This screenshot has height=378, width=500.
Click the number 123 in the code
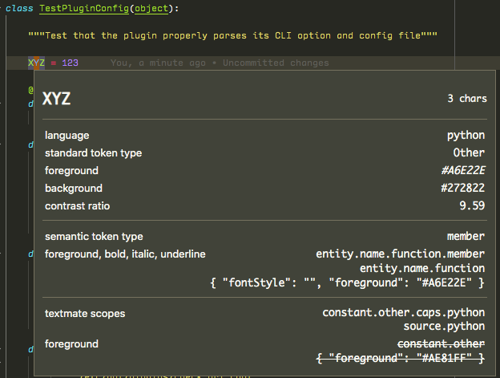coord(71,63)
